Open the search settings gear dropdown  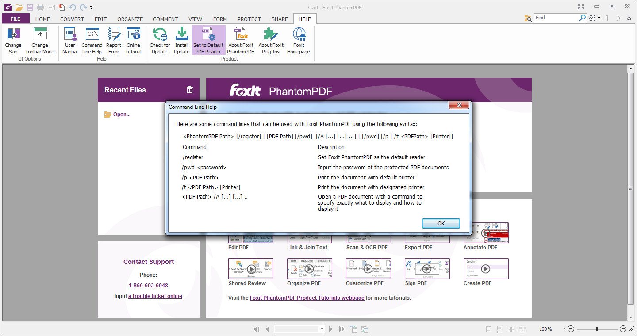594,18
